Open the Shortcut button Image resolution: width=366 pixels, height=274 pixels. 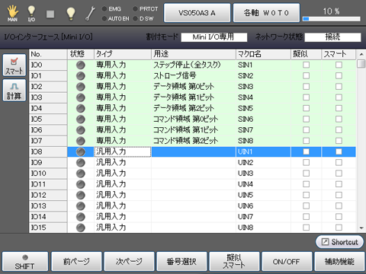coord(339,242)
